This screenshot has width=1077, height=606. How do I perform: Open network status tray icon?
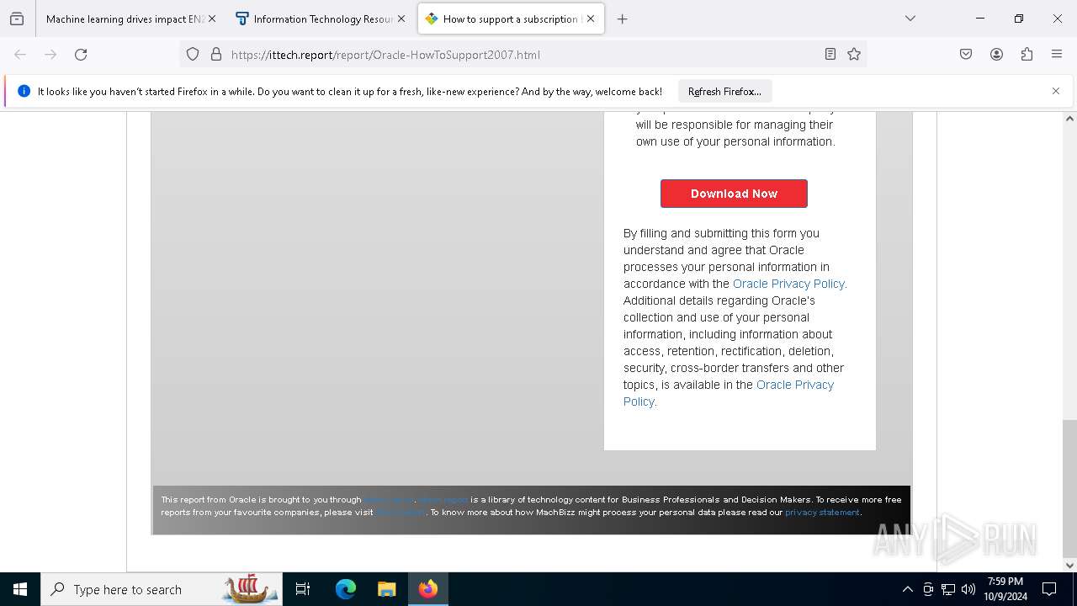point(948,589)
